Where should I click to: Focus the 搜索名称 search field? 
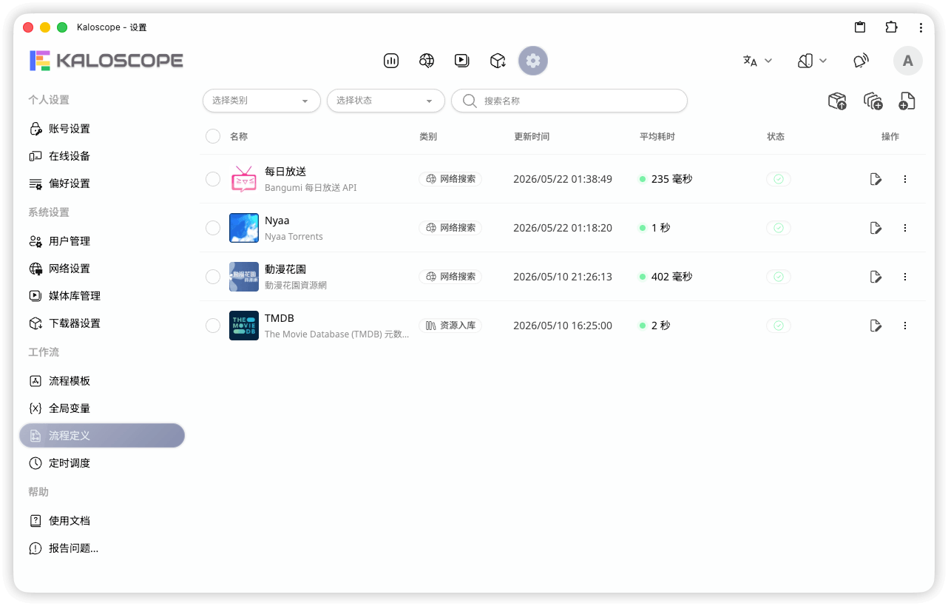pyautogui.click(x=569, y=101)
